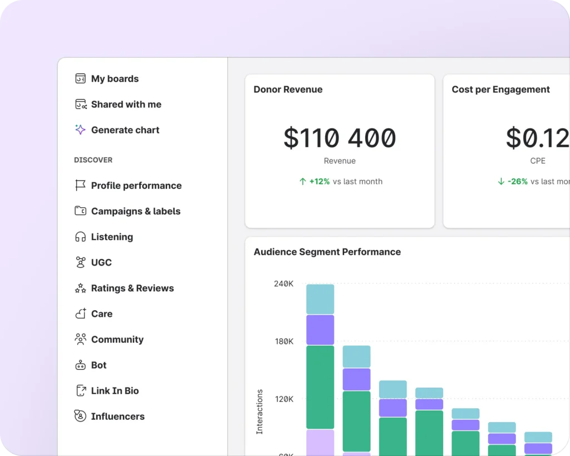This screenshot has width=570, height=456.
Task: Click the Ratings & Reviews stars icon
Action: [80, 288]
